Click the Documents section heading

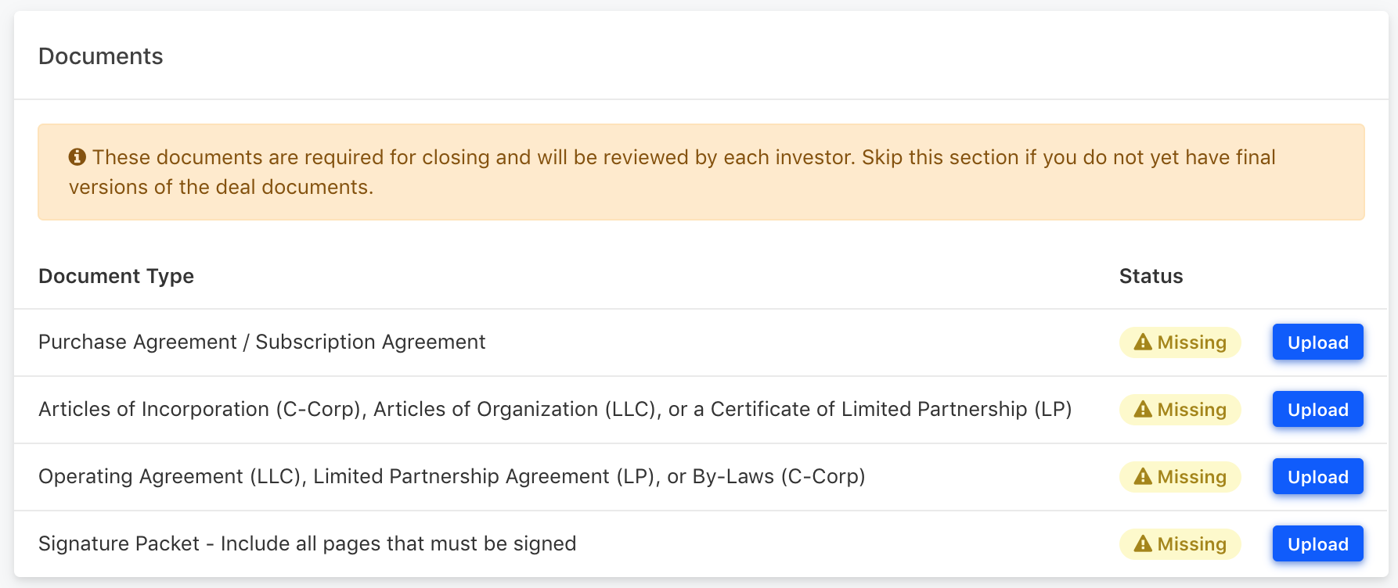(x=101, y=56)
